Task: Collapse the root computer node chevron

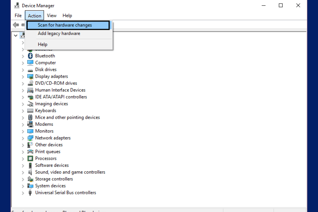Action: (16, 35)
